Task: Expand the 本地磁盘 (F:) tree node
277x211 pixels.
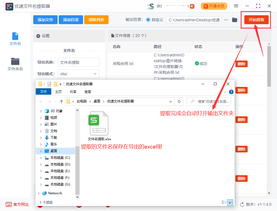Action: [x=41, y=178]
